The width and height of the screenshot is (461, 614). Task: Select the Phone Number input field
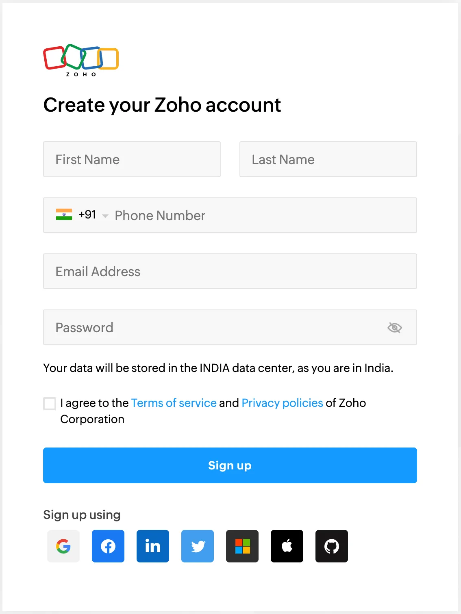pyautogui.click(x=264, y=215)
